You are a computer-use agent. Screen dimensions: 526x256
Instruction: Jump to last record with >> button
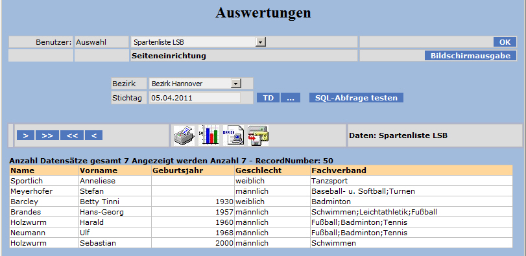pyautogui.click(x=47, y=135)
